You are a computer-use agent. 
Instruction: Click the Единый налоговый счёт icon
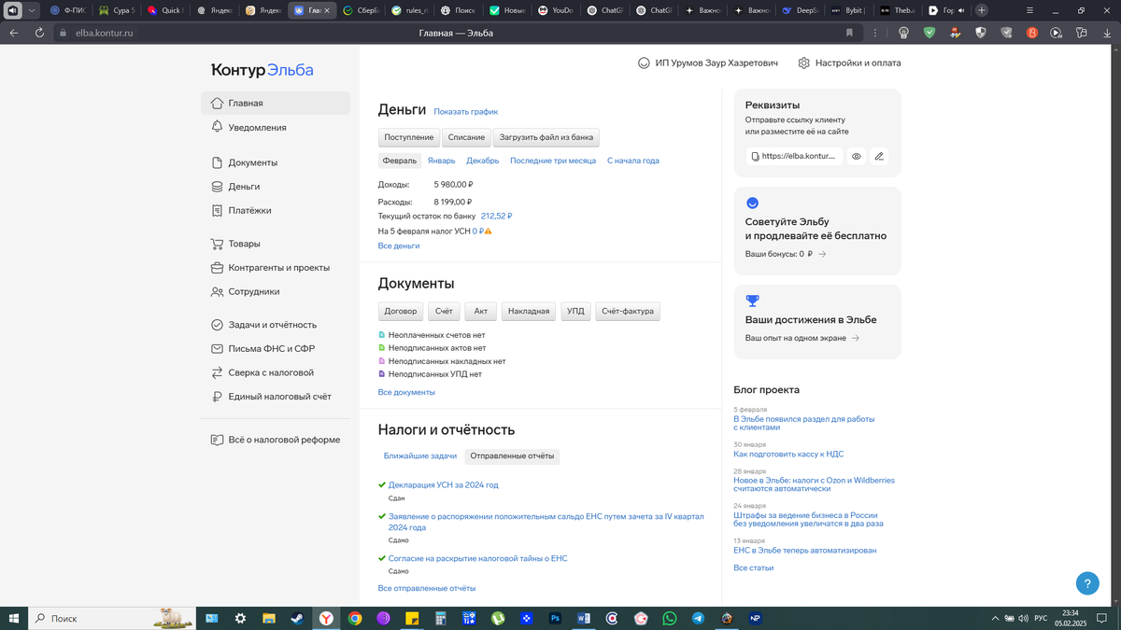(x=217, y=397)
